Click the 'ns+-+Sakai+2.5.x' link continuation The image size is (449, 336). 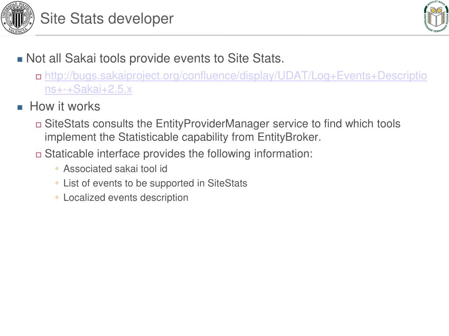[x=88, y=89]
